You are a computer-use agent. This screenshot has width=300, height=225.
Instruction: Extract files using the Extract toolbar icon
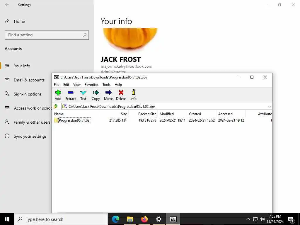71,95
